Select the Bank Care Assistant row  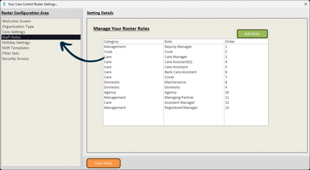pyautogui.click(x=186, y=72)
